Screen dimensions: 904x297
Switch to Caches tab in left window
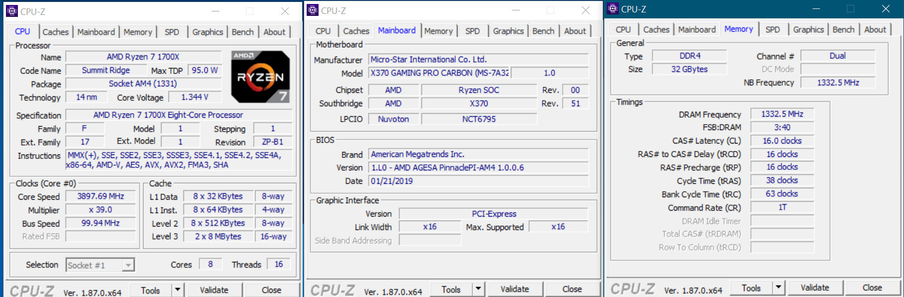(x=55, y=32)
